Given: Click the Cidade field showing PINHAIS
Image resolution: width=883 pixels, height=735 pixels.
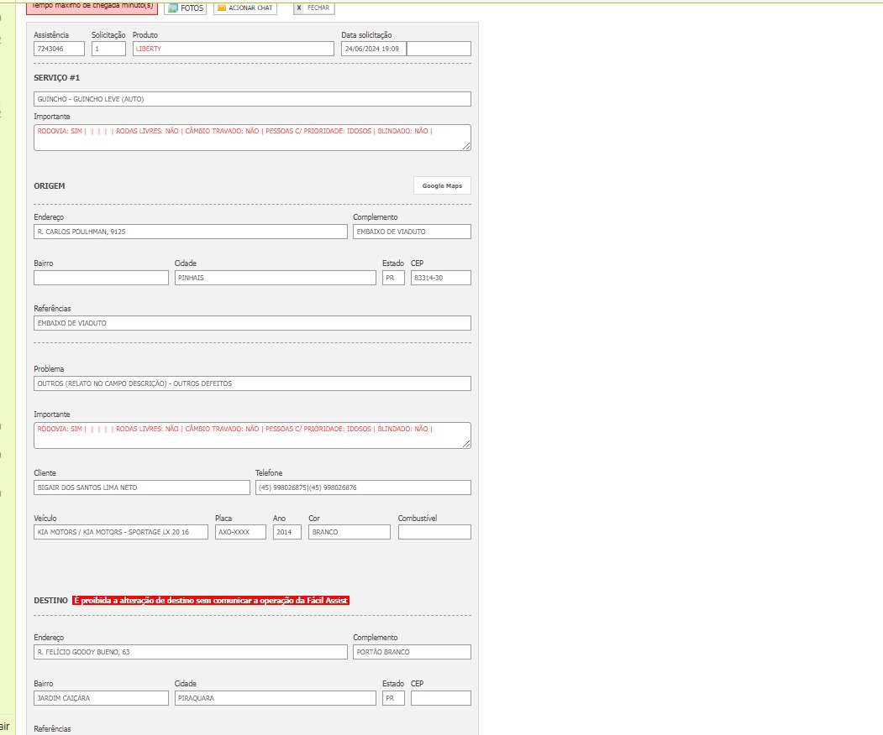Looking at the screenshot, I should pyautogui.click(x=275, y=278).
